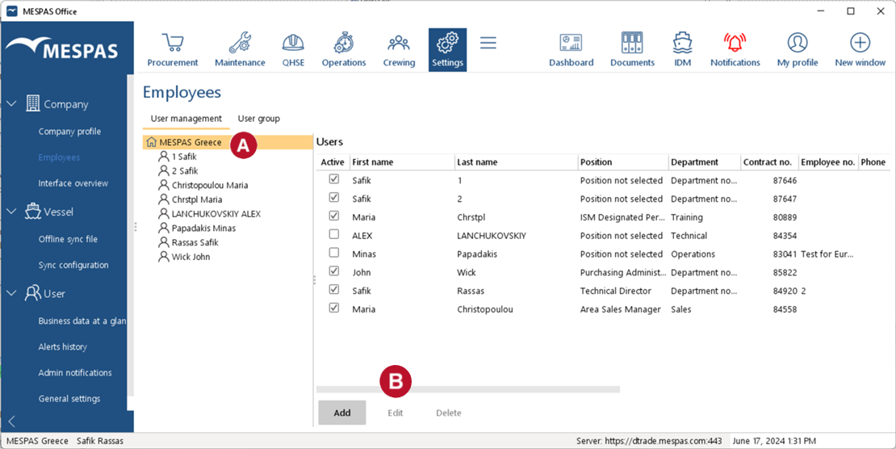
Task: Click the Department column header
Action: pos(705,162)
